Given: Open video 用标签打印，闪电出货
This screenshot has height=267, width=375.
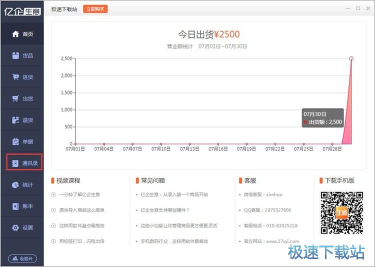Looking at the screenshot, I should pyautogui.click(x=82, y=241).
